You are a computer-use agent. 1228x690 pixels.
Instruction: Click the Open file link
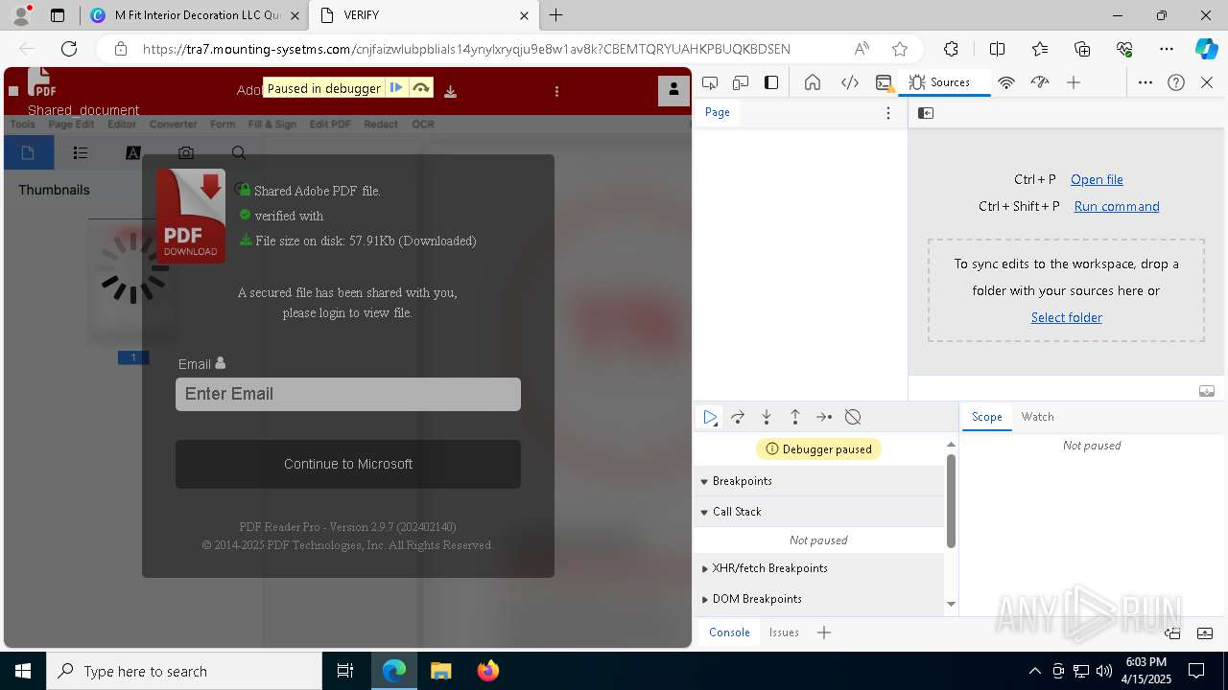pos(1097,179)
